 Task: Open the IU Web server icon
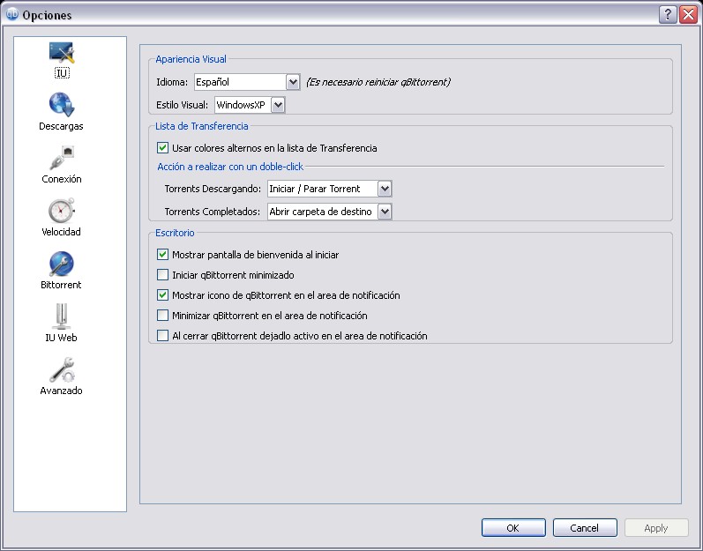pyautogui.click(x=62, y=316)
